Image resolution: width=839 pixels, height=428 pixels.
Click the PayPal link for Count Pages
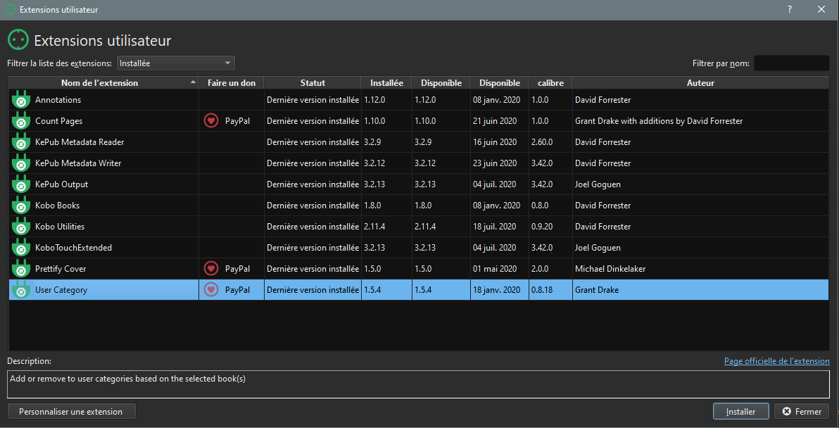tap(238, 121)
